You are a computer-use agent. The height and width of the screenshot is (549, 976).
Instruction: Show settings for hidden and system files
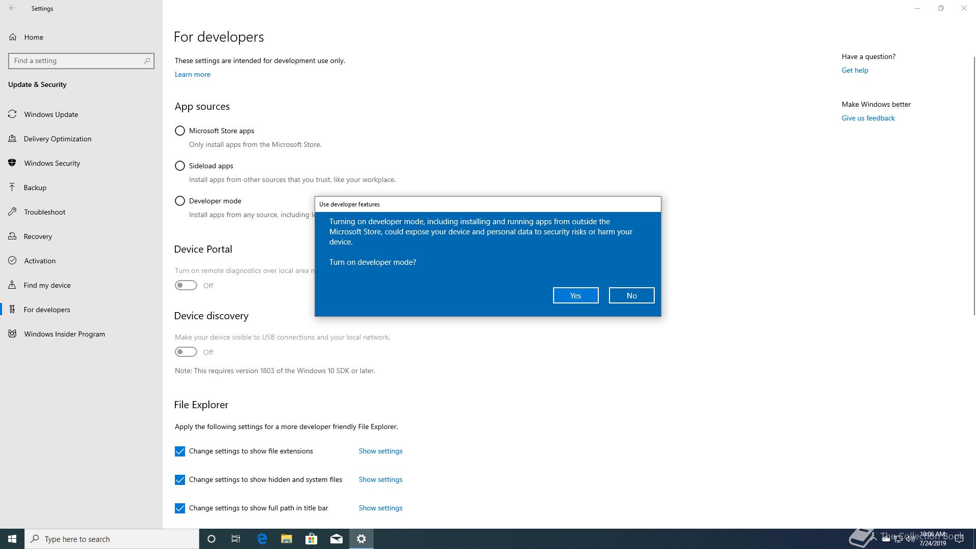(x=380, y=479)
